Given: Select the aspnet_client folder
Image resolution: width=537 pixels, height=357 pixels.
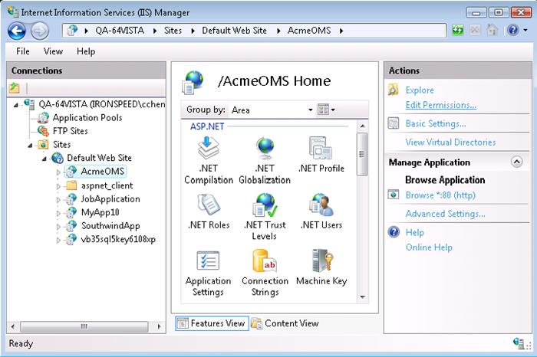Looking at the screenshot, I should 107,185.
